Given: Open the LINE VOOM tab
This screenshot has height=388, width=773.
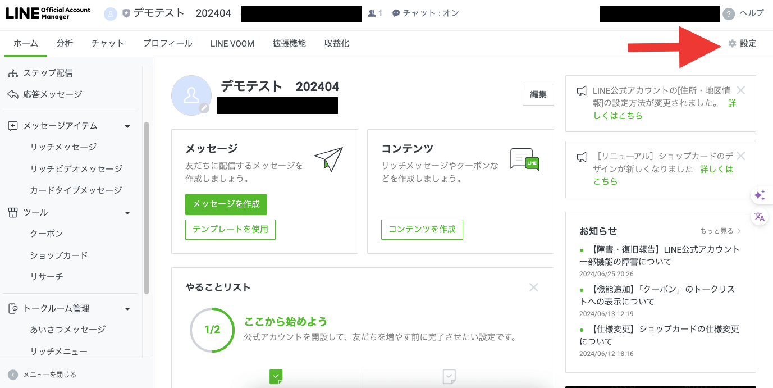Looking at the screenshot, I should (232, 44).
